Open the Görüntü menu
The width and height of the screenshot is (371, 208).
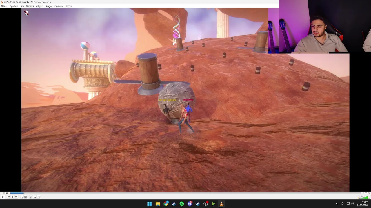point(30,6)
